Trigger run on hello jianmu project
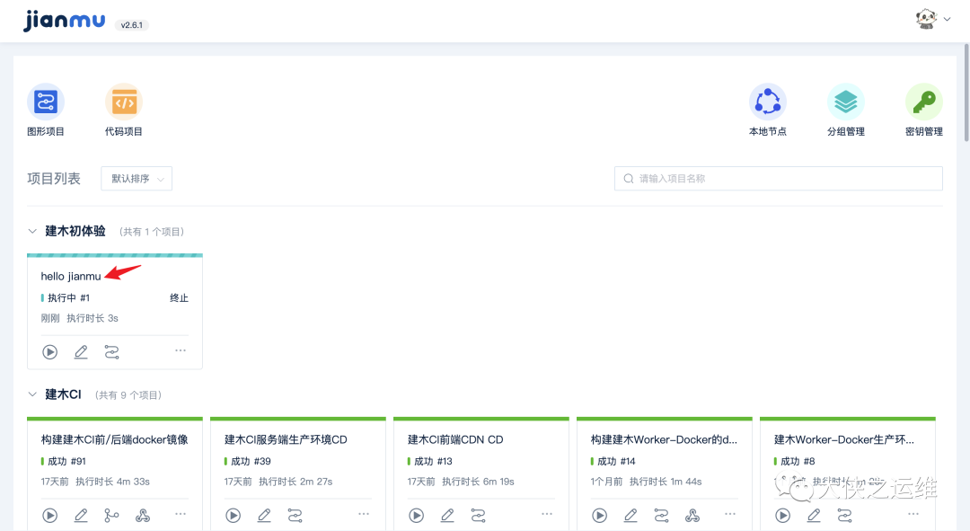This screenshot has width=970, height=531. (x=50, y=352)
